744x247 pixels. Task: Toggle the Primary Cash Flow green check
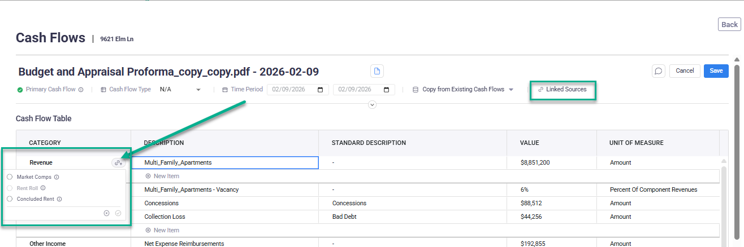coord(20,90)
